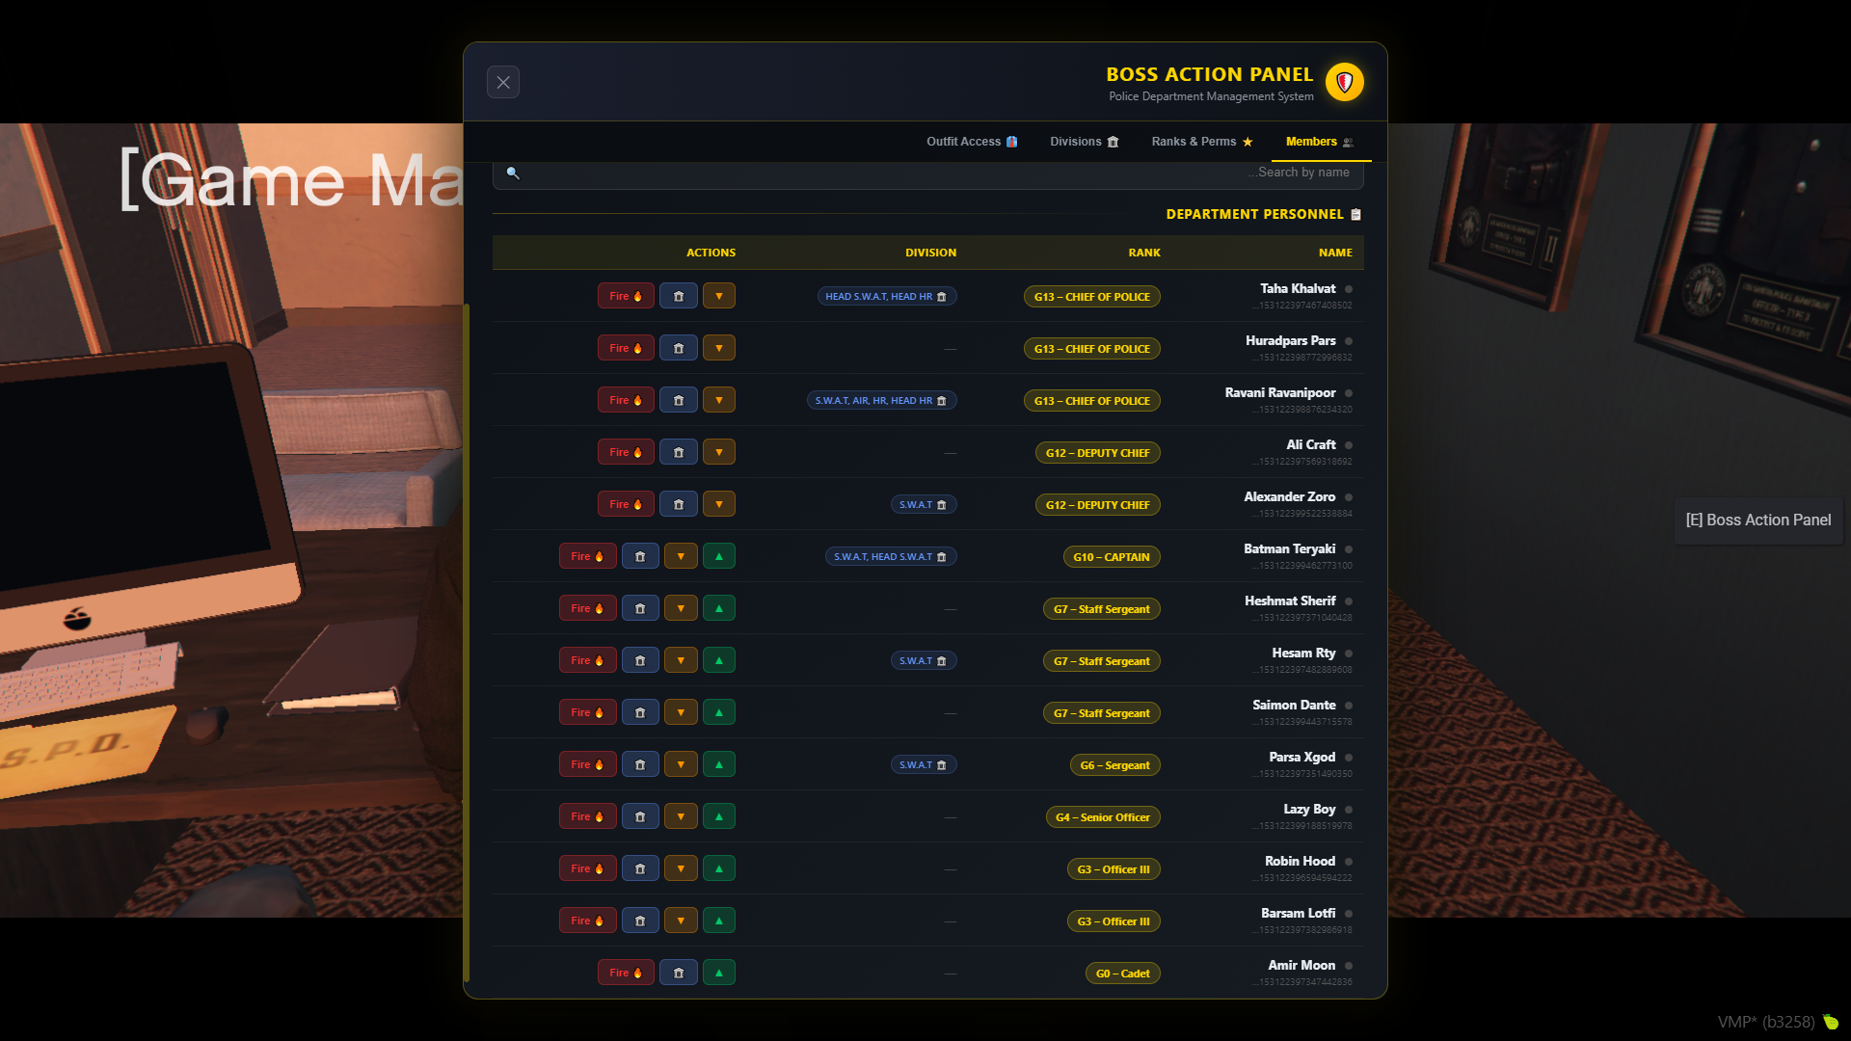Open the Divisions tab
This screenshot has width=1851, height=1041.
coord(1085,142)
